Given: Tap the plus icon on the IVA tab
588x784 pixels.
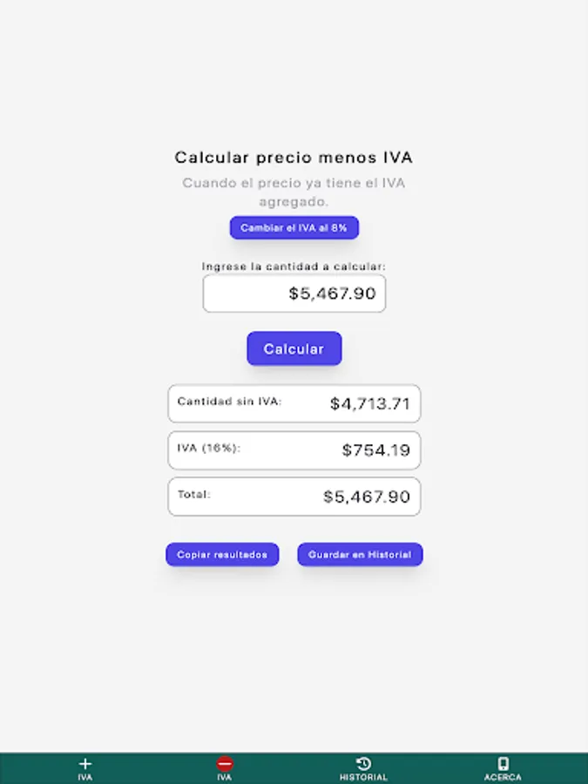Looking at the screenshot, I should [x=84, y=760].
